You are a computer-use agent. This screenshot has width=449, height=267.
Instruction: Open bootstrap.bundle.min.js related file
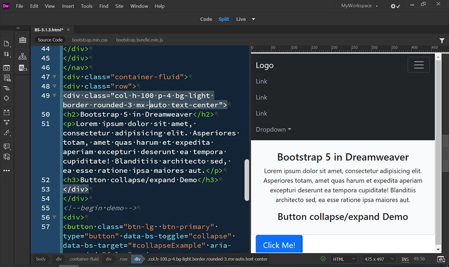click(x=140, y=40)
